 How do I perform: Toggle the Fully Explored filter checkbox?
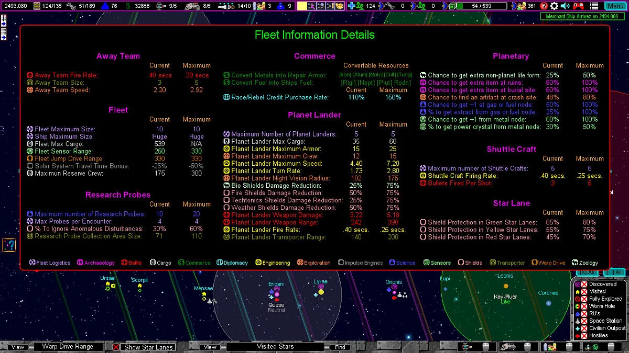coord(584,299)
